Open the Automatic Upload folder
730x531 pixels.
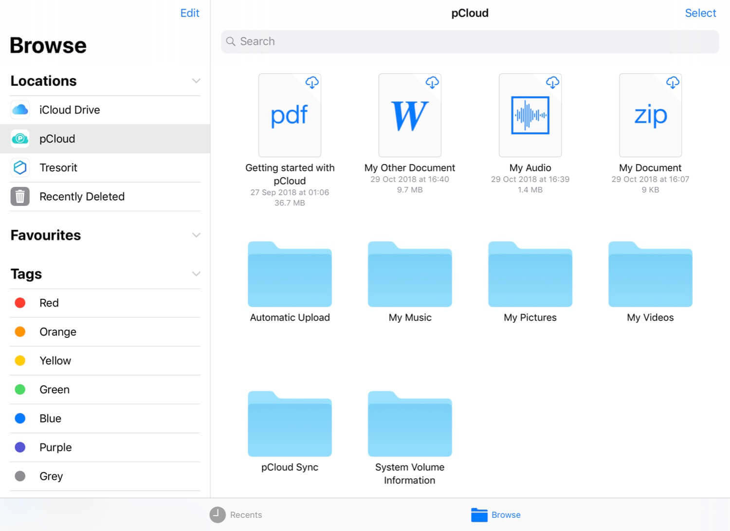290,275
